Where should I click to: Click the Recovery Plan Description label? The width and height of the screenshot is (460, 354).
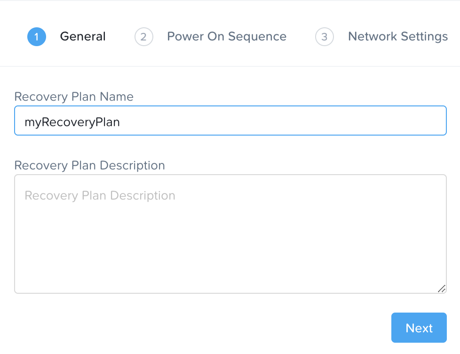pyautogui.click(x=90, y=165)
